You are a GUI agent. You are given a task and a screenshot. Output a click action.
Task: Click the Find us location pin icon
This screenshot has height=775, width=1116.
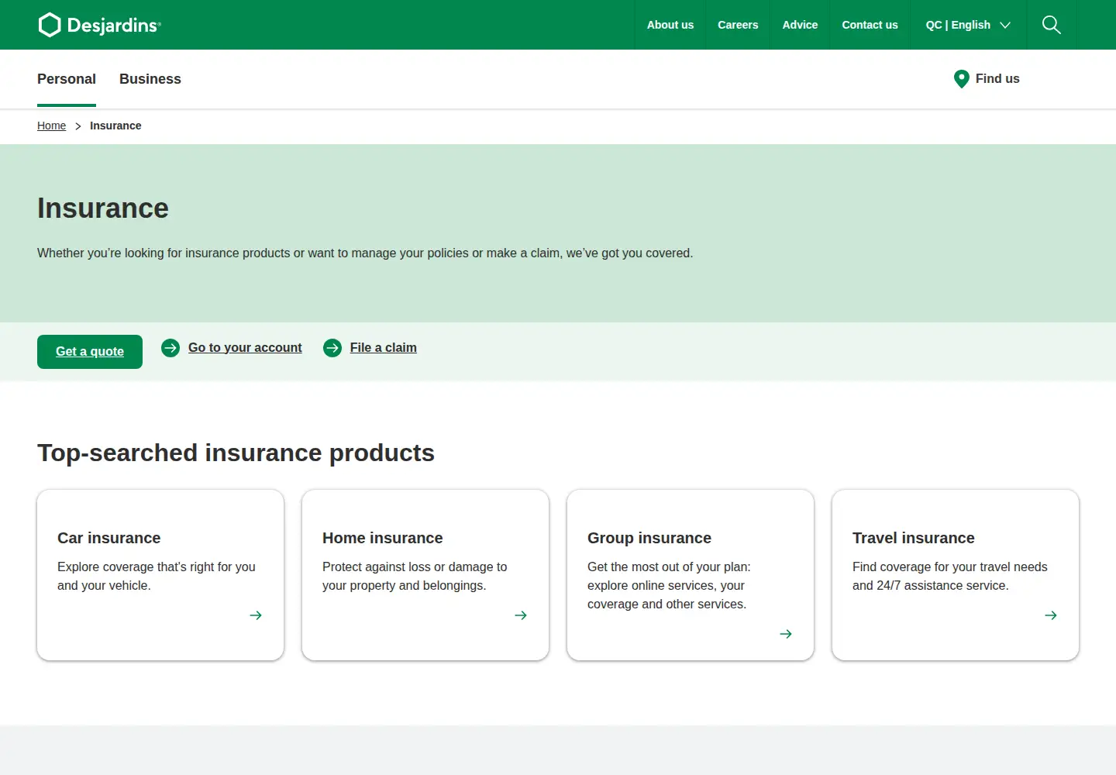coord(962,79)
